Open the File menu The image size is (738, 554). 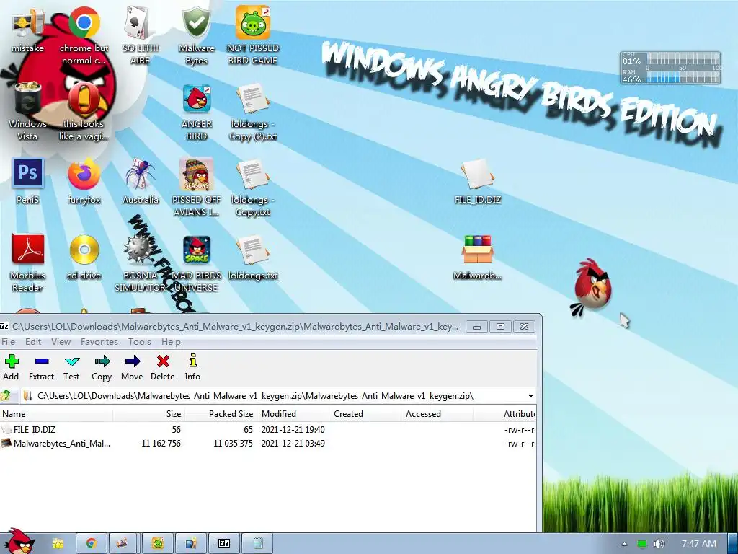point(8,341)
